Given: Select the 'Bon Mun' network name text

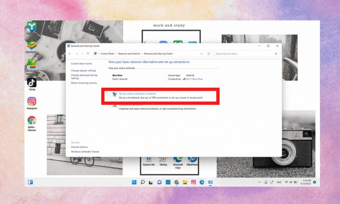Looking at the screenshot, I should point(118,75).
